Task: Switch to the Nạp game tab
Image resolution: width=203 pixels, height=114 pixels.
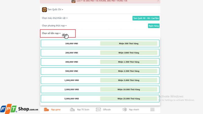Action: (56, 110)
